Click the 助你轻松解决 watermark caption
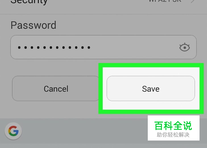This screenshot has width=207, height=148. tap(173, 135)
